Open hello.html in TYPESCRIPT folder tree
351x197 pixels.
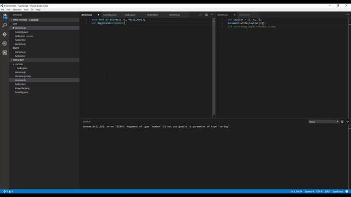44,84
